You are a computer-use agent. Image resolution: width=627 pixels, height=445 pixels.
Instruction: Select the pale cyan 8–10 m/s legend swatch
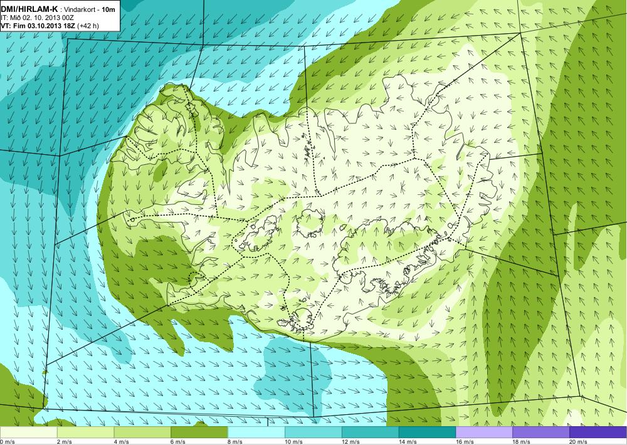(x=256, y=432)
